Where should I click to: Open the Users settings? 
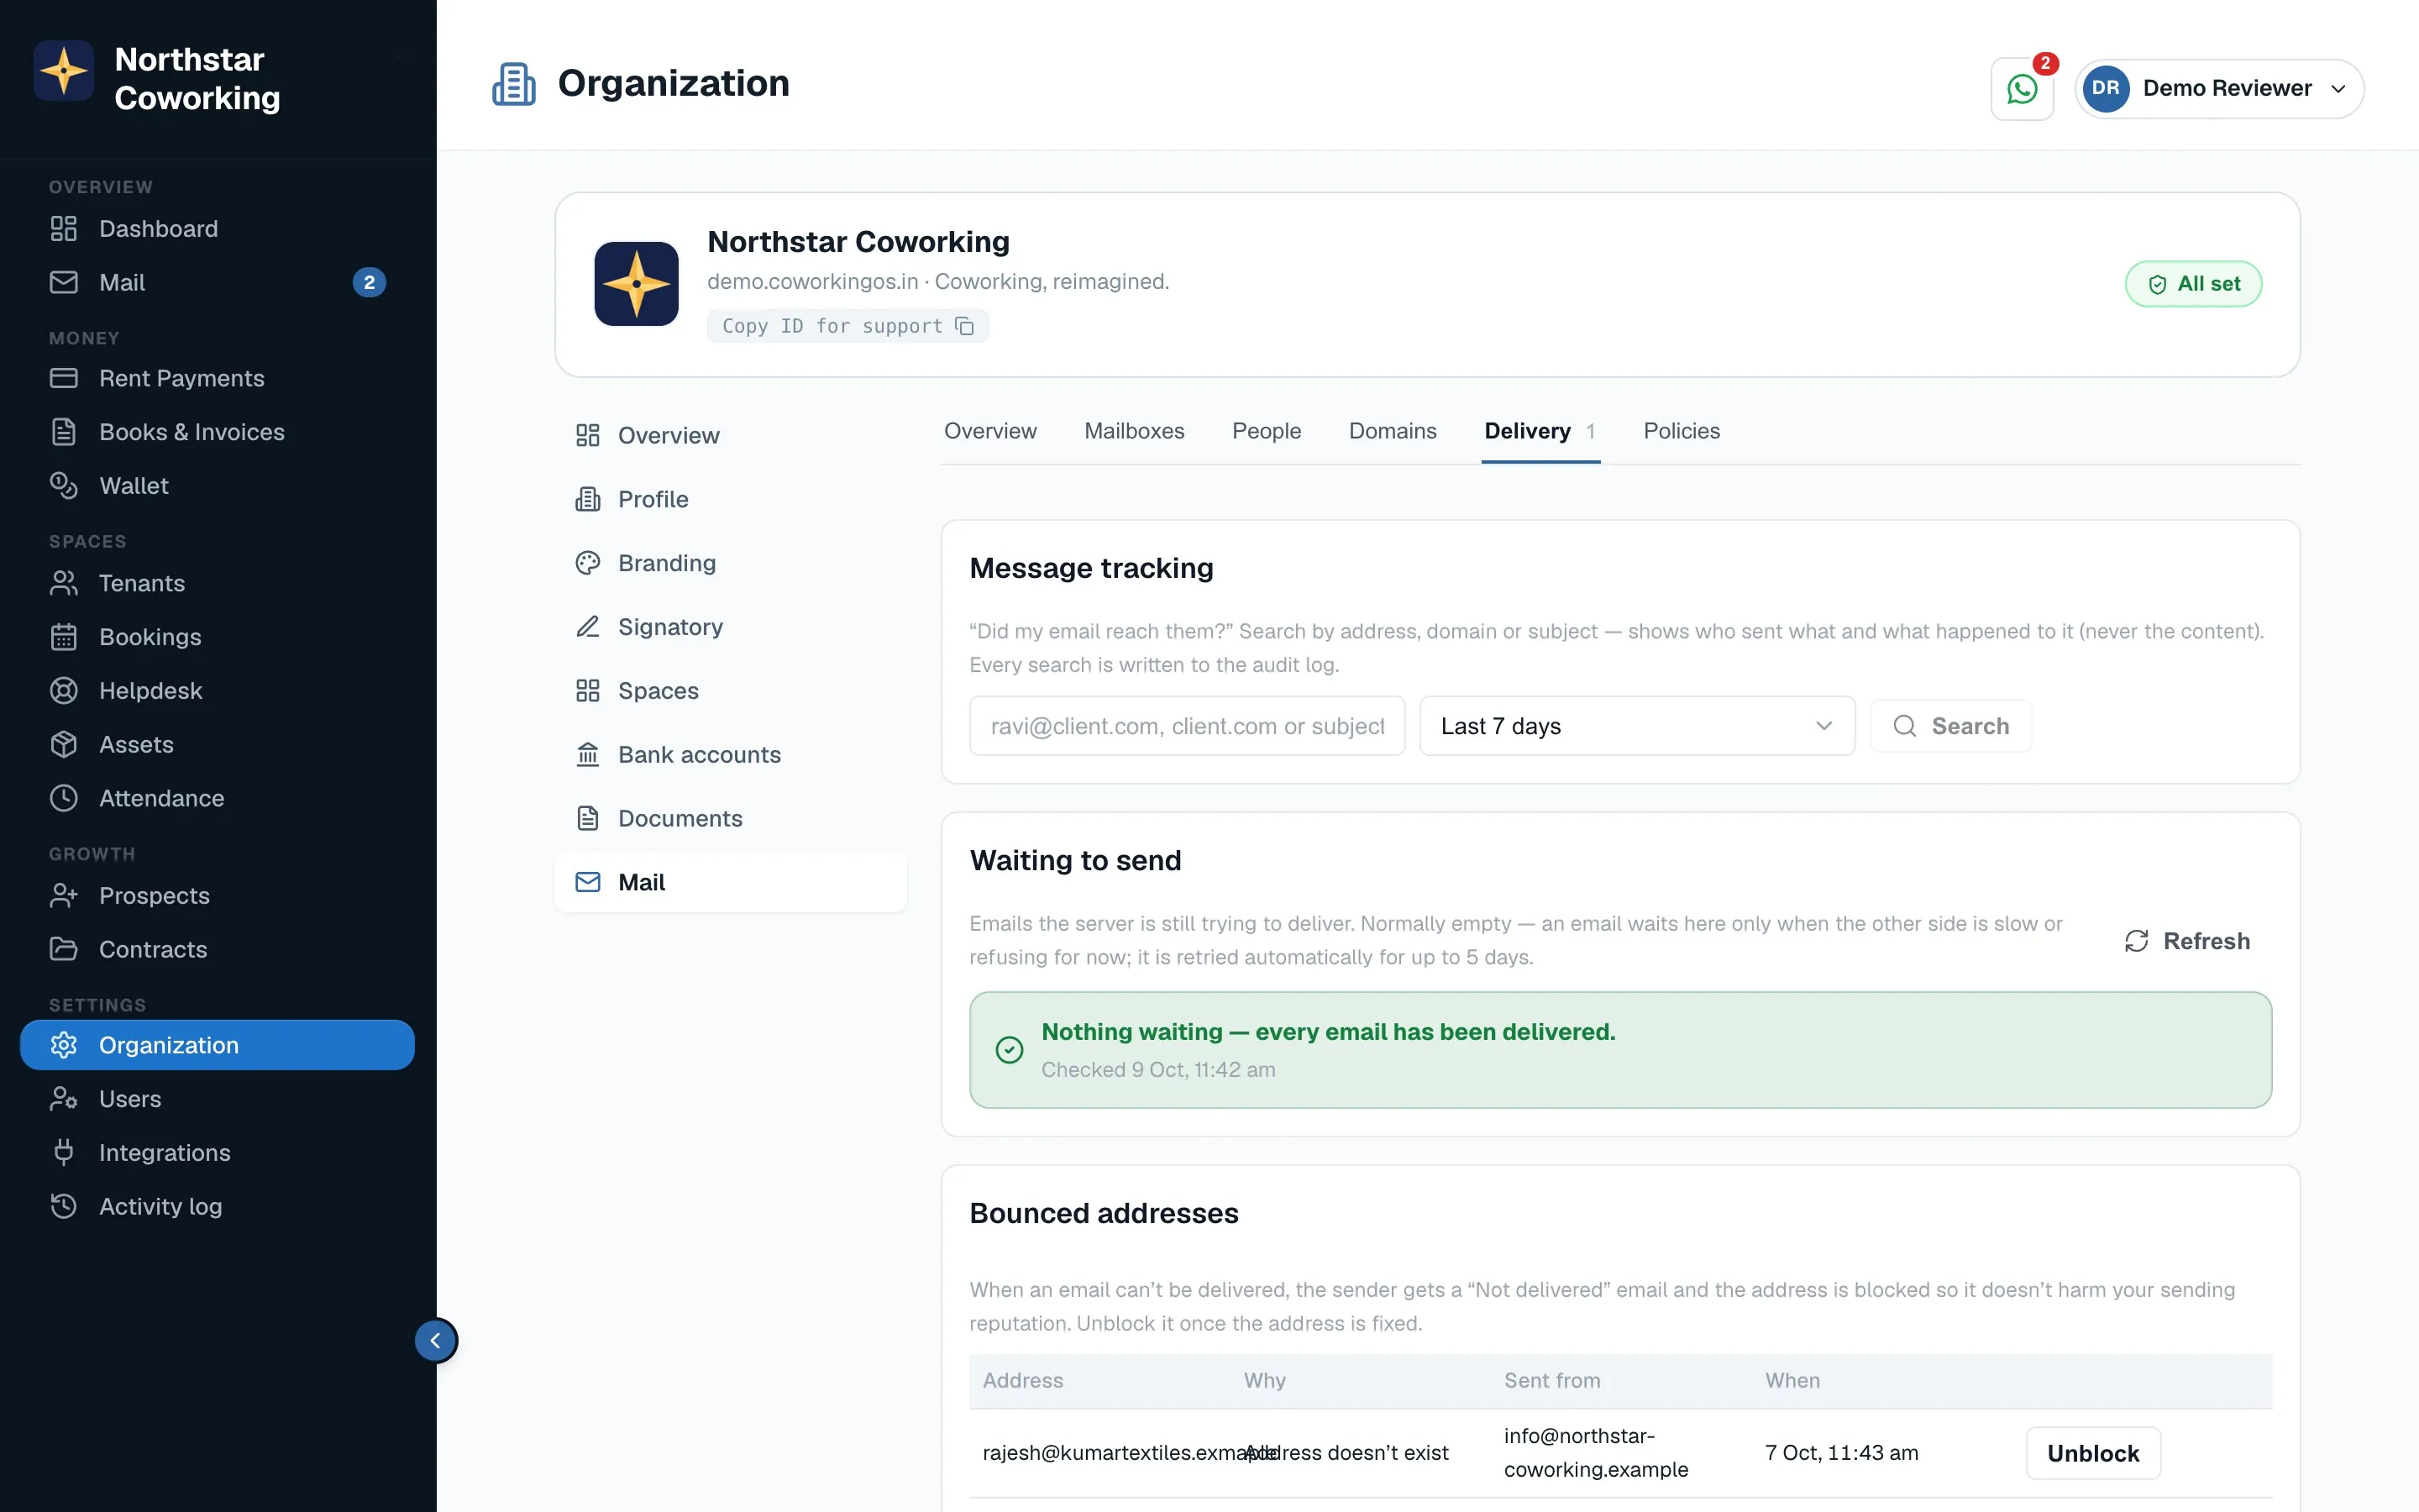click(217, 1099)
